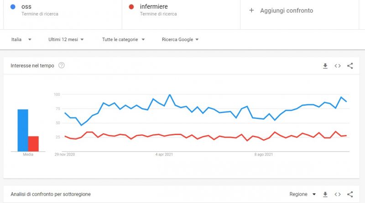Open the Italia country dropdown
365x203 pixels.
(21, 40)
